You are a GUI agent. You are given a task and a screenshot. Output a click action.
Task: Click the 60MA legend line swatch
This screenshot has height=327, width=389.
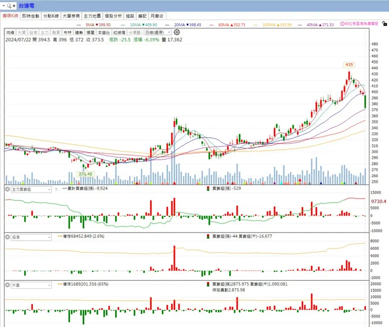coord(211,25)
